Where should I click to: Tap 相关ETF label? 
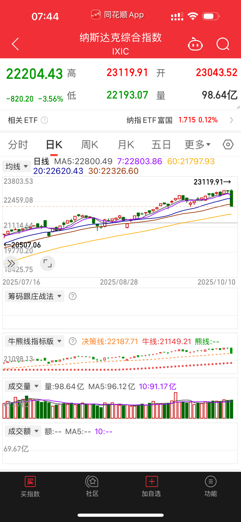[23, 120]
